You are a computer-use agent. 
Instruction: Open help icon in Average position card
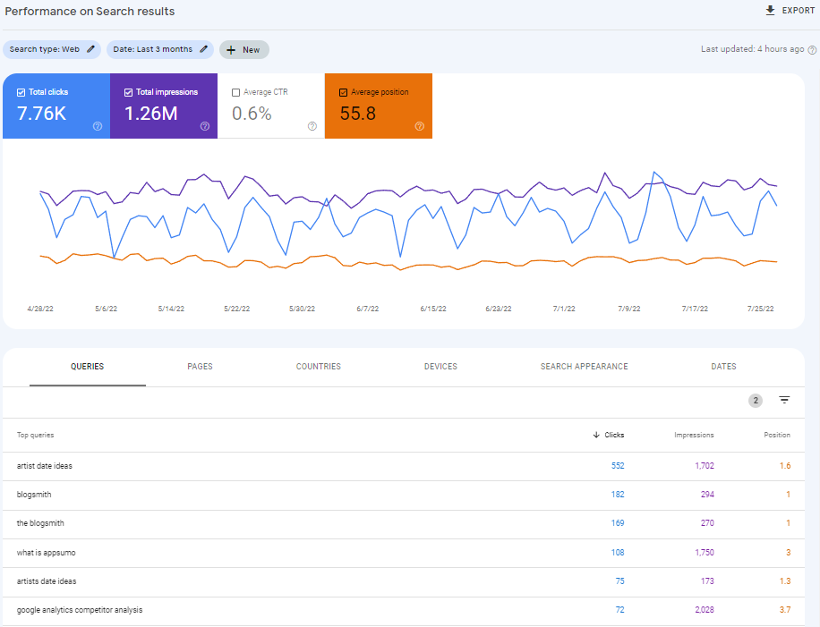420,126
